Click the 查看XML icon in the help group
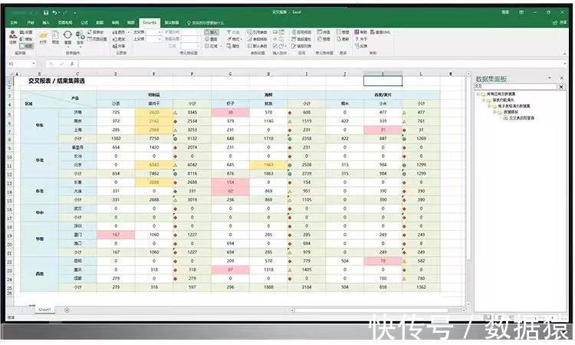Screen dimensions: 575x345 [373, 33]
